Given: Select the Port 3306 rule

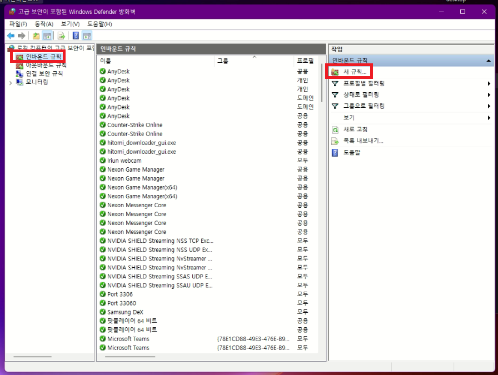Looking at the screenshot, I should [x=208, y=294].
